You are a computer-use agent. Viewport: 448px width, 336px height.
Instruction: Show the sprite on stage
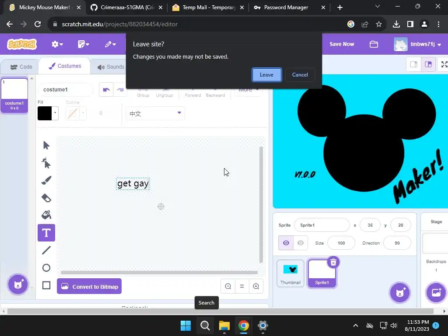[x=286, y=243]
